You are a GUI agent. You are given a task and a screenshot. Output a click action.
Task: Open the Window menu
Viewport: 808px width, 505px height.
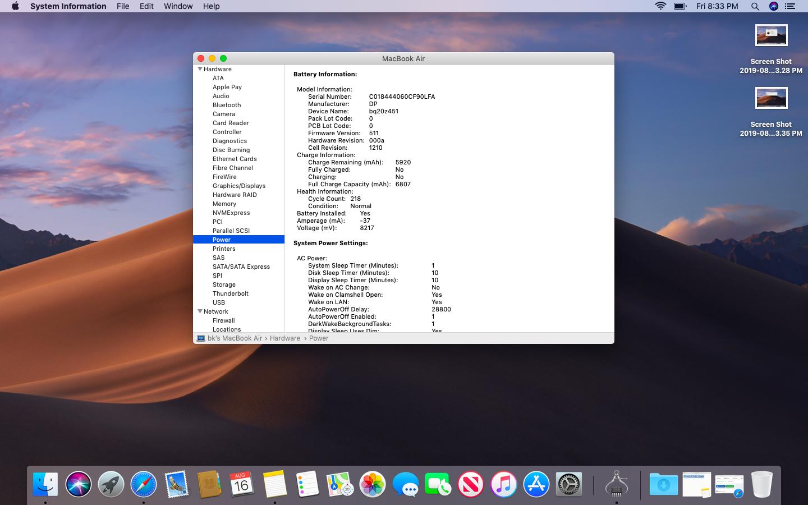[178, 6]
